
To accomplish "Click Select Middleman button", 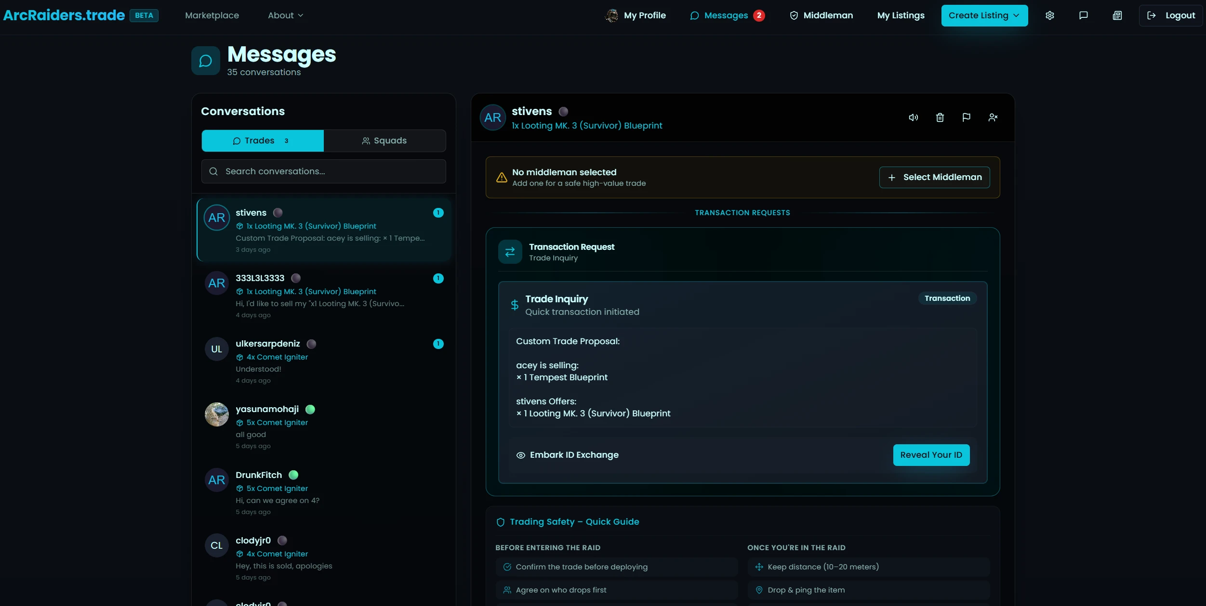I will [934, 177].
